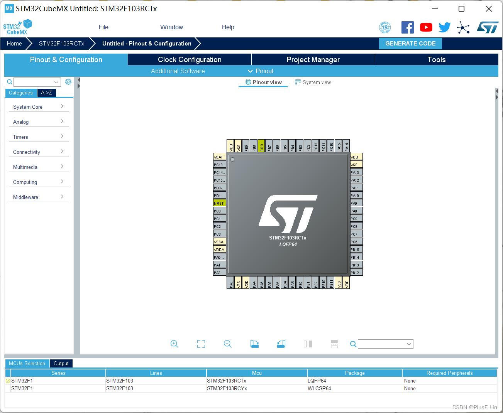Open the File menu
Viewport: 503px width, 413px height.
coord(103,27)
